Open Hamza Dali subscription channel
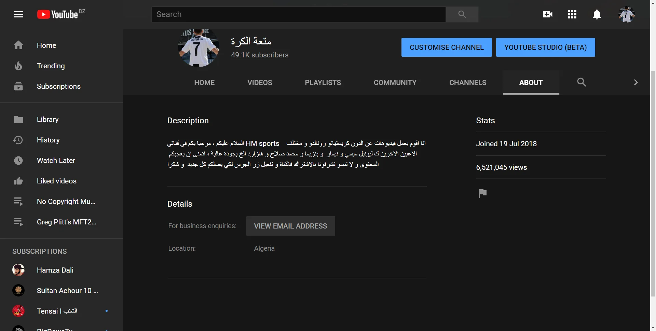The image size is (656, 331). [55, 270]
